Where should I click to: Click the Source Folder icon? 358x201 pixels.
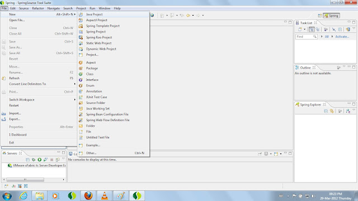coord(81,103)
